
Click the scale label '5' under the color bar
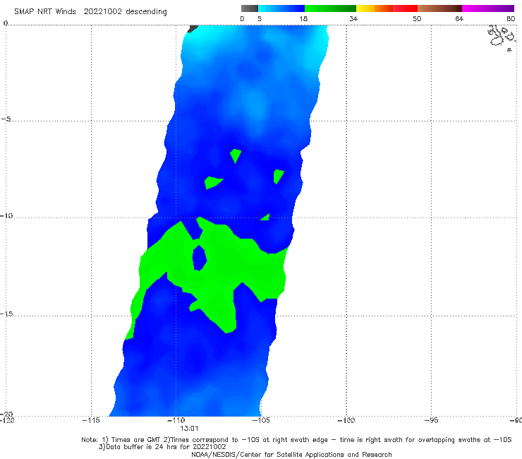(x=260, y=19)
